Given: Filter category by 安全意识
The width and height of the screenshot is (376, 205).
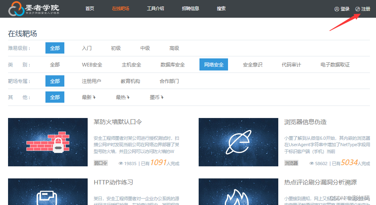Looking at the screenshot, I should [253, 64].
